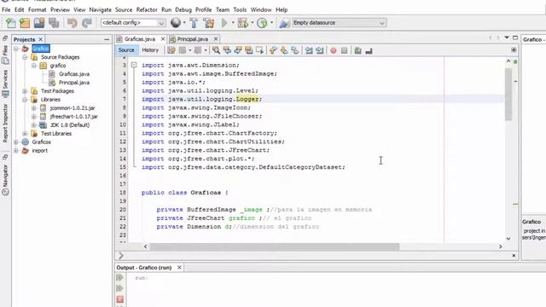Open the Team menu
The width and height of the screenshot is (546, 307).
tap(223, 9)
